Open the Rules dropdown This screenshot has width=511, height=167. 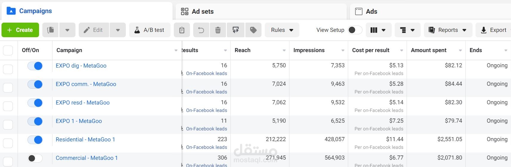click(282, 30)
